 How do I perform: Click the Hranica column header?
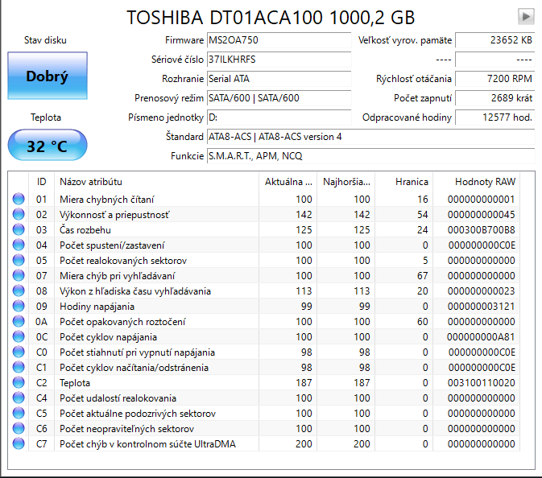click(403, 182)
